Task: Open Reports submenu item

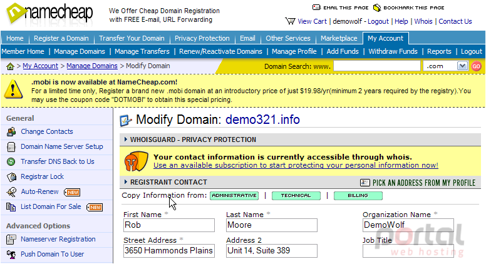Action: [439, 51]
